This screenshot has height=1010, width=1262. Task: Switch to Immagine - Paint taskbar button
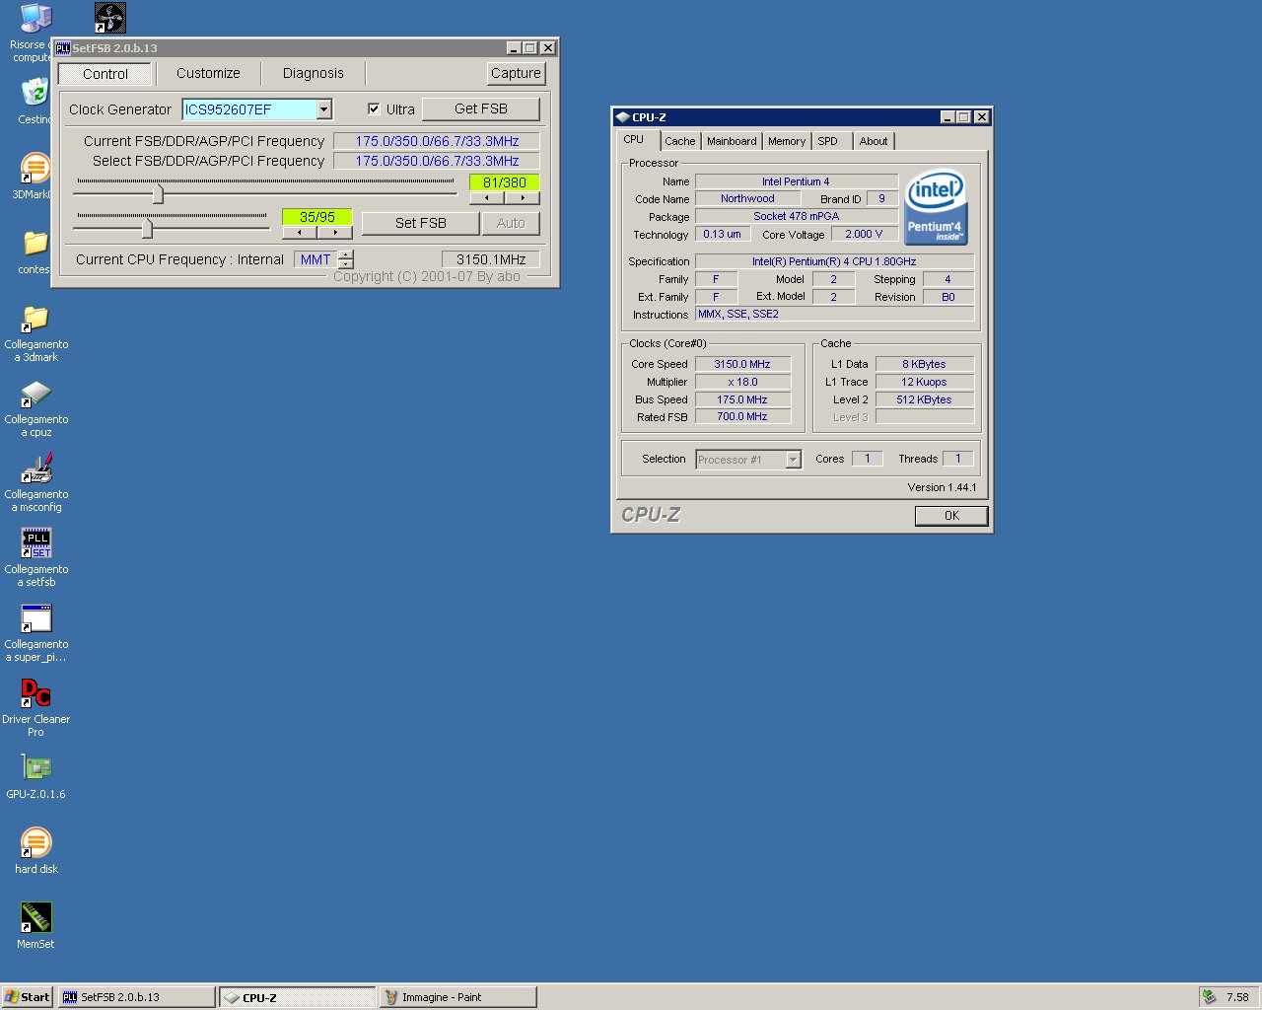458,997
